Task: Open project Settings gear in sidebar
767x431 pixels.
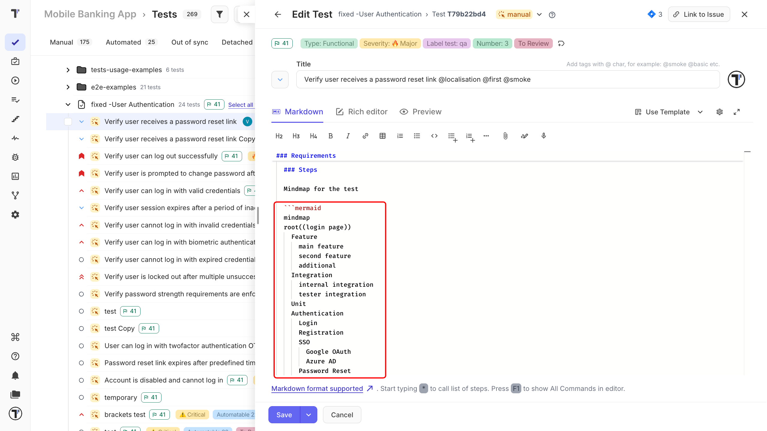Action: (x=15, y=215)
